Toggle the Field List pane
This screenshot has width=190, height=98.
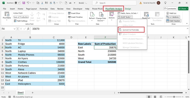click(171, 13)
